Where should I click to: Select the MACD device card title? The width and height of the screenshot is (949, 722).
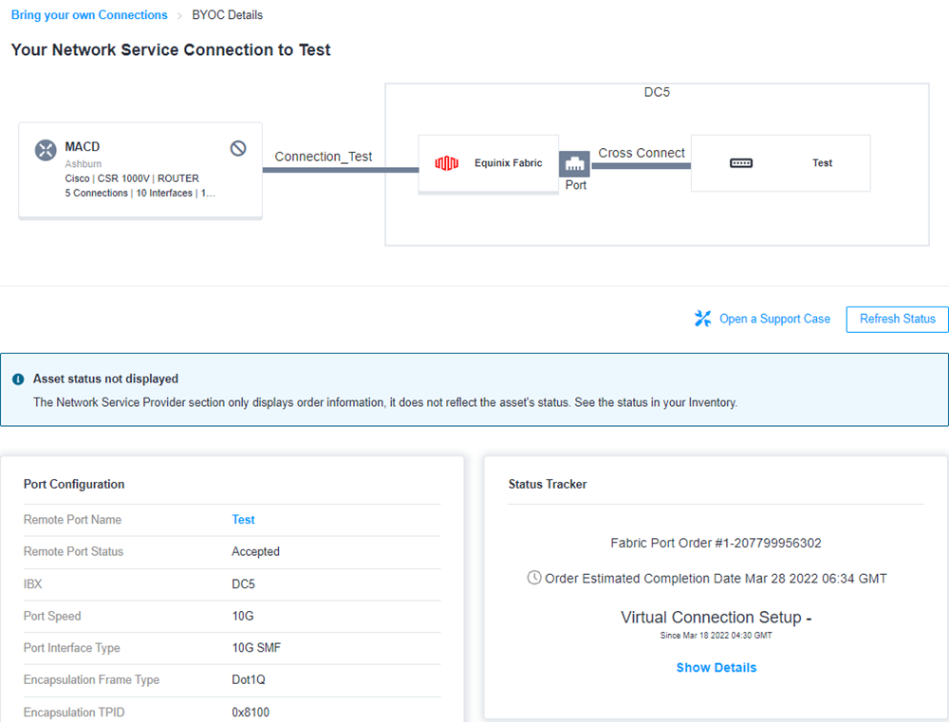click(x=83, y=147)
